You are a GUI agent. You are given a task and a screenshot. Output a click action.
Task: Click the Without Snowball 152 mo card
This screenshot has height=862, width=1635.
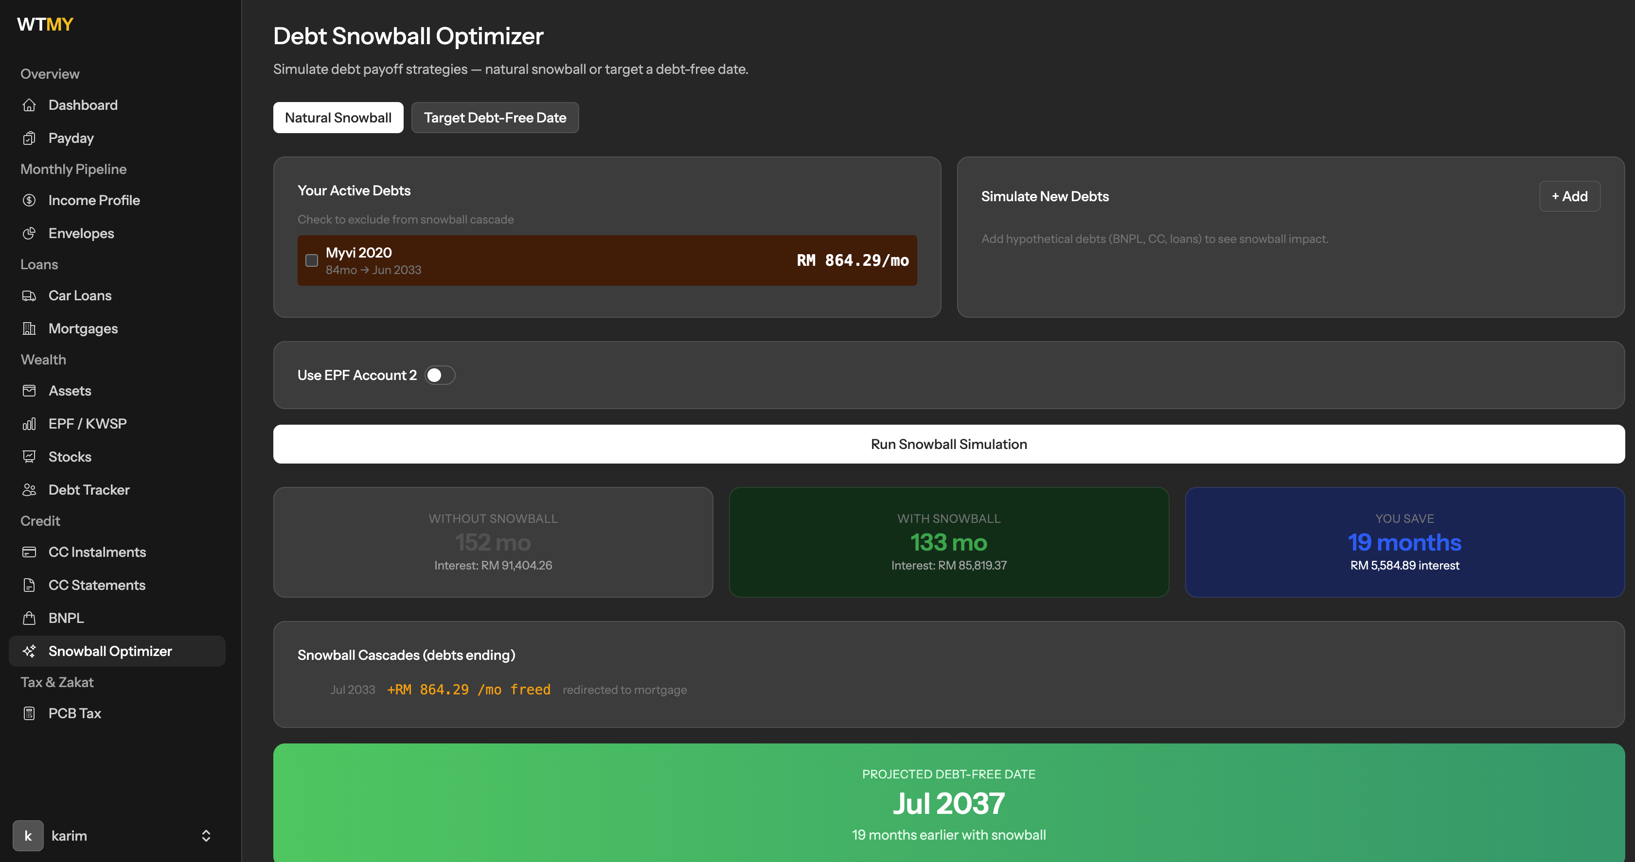(493, 542)
